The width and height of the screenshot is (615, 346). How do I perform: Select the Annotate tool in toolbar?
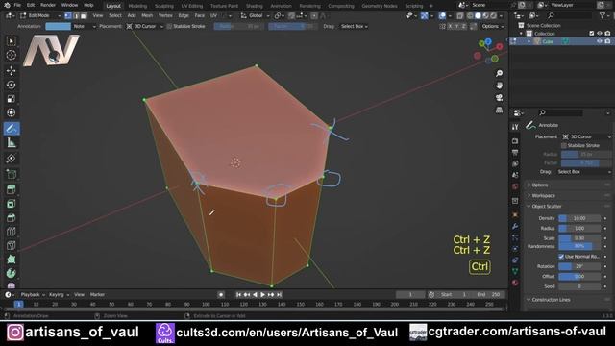(12, 128)
